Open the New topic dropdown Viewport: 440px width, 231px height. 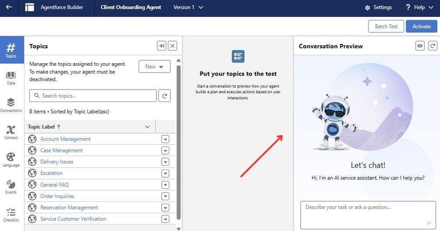click(155, 66)
